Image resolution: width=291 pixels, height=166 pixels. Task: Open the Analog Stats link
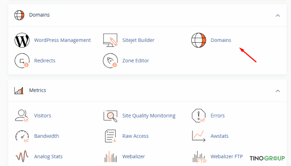(x=48, y=156)
